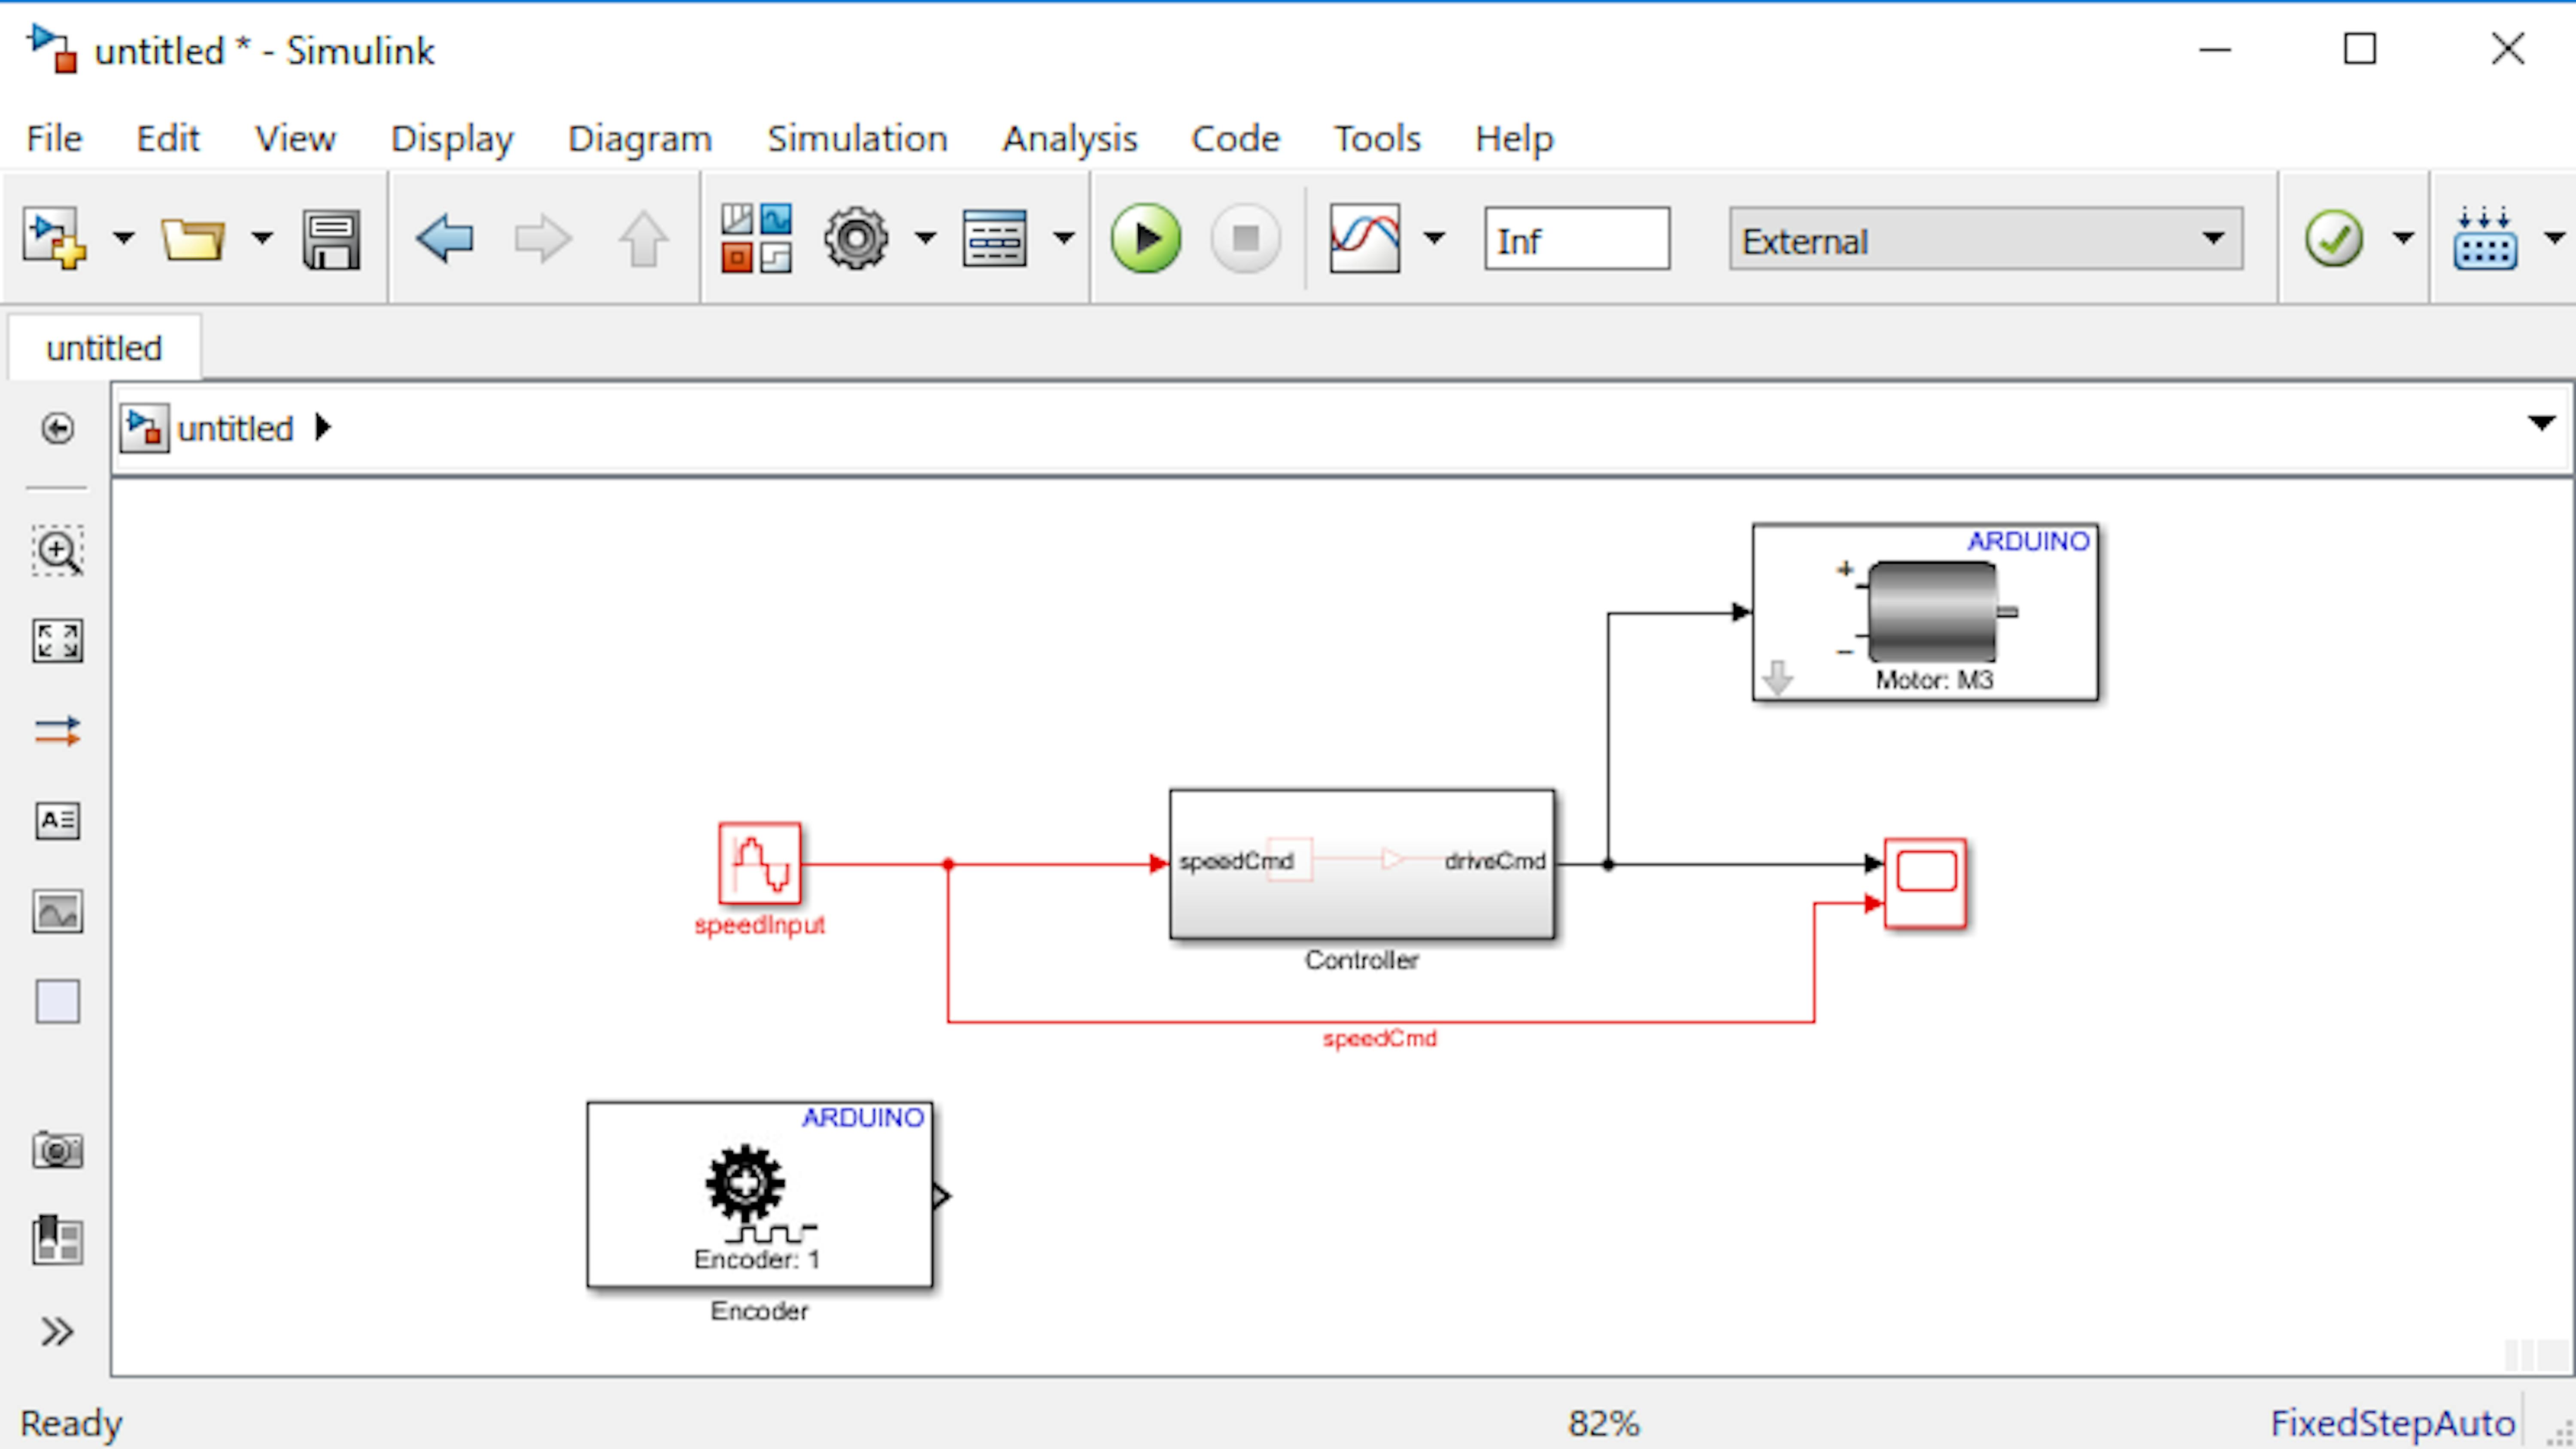Viewport: 2576px width, 1449px height.
Task: Click the Stop simulation button
Action: pos(1245,239)
